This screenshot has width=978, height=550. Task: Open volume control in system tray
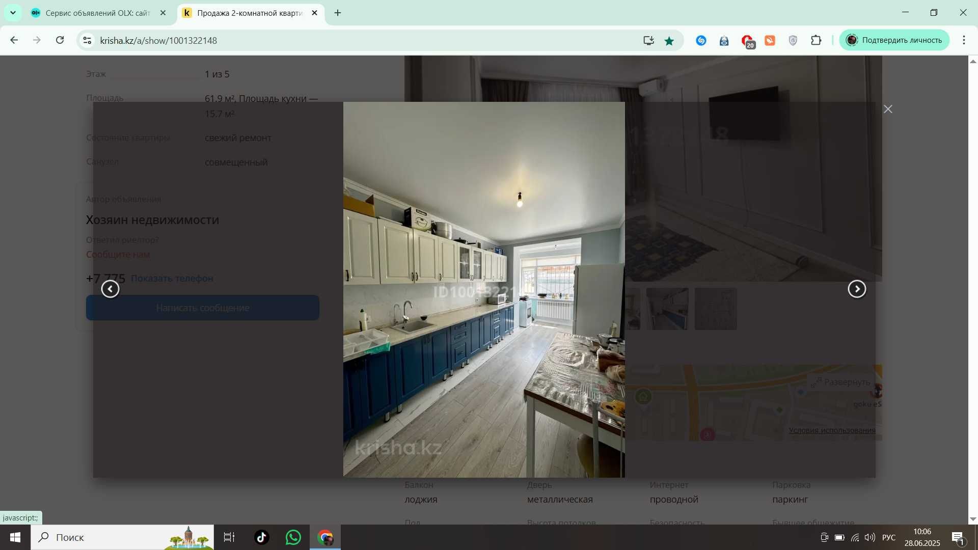pyautogui.click(x=870, y=537)
